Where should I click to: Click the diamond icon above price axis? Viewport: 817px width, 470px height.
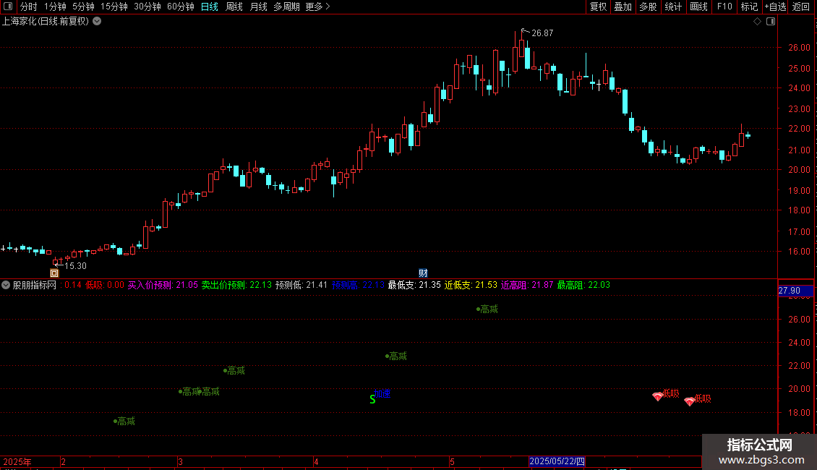[x=758, y=22]
